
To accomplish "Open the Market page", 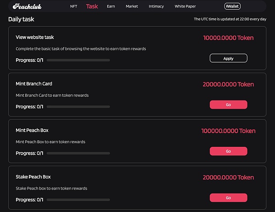I will [132, 6].
